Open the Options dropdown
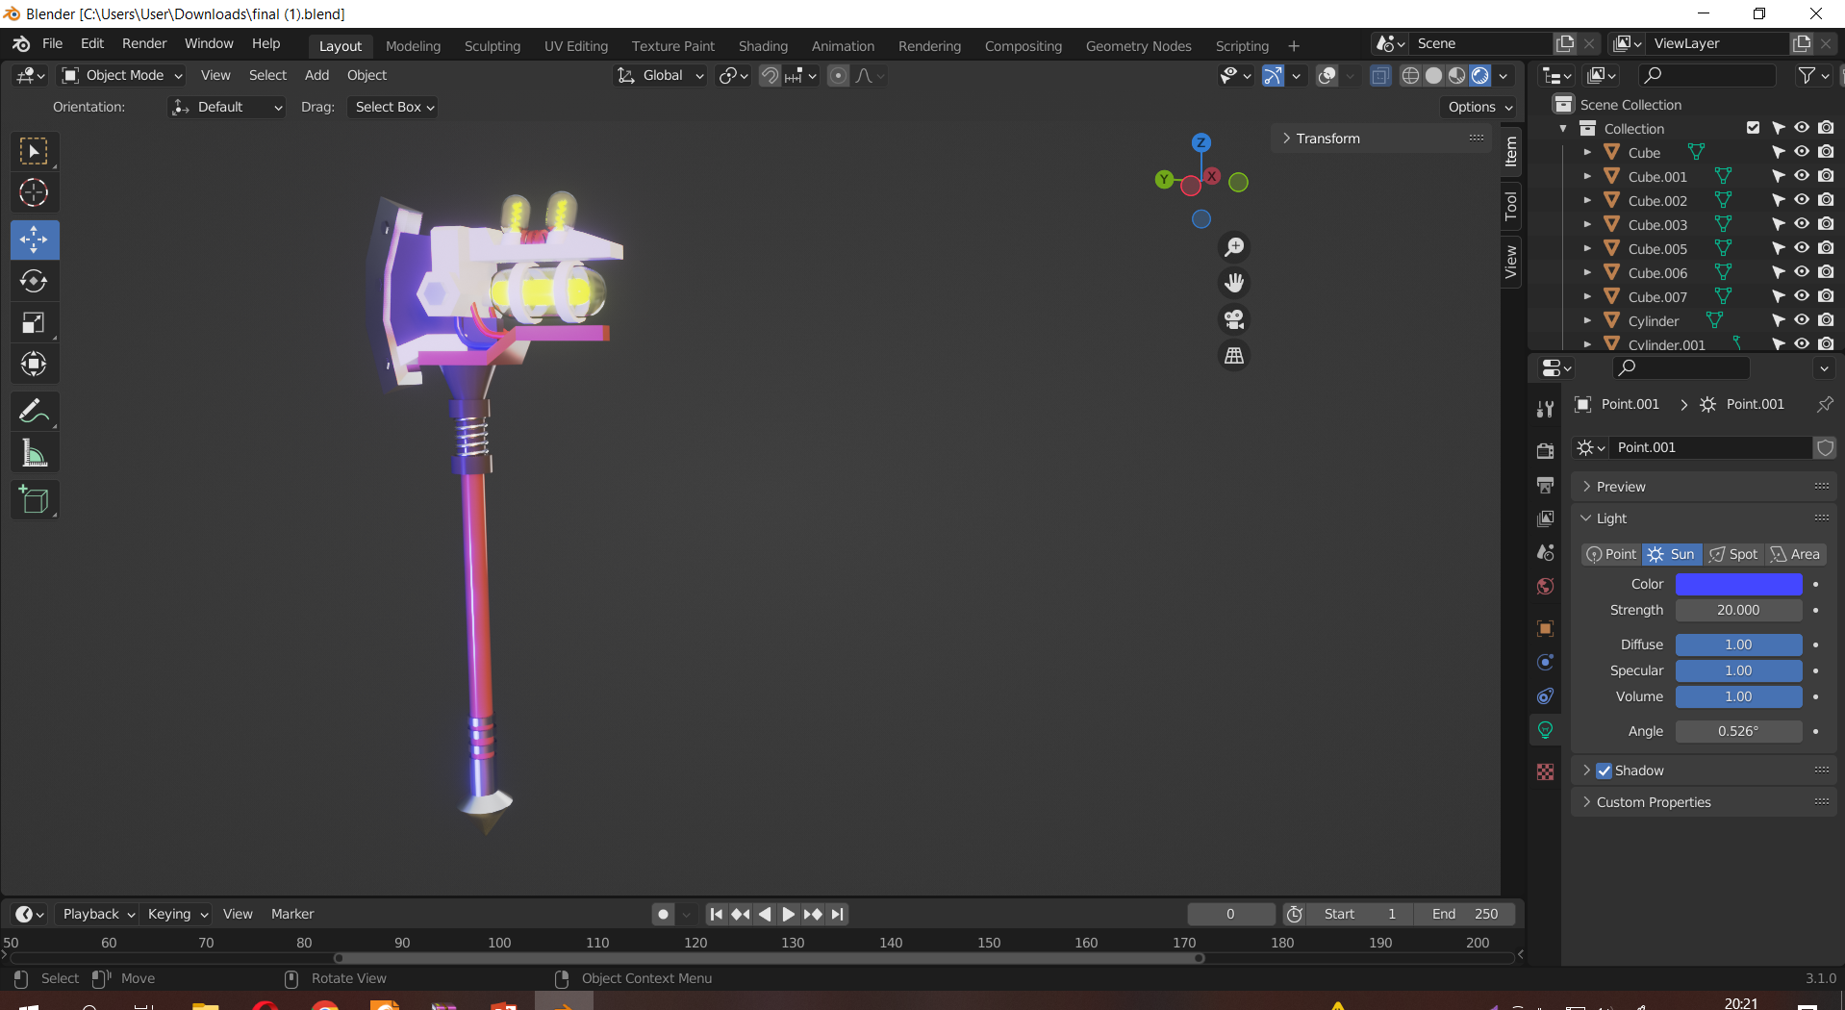The height and width of the screenshot is (1010, 1845). click(x=1480, y=107)
